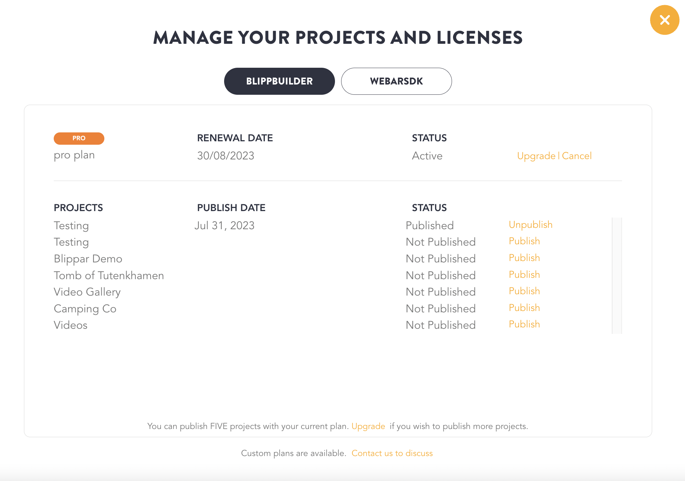Switch to the BLIPPBUILDER tab
Image resolution: width=685 pixels, height=481 pixels.
(x=279, y=81)
